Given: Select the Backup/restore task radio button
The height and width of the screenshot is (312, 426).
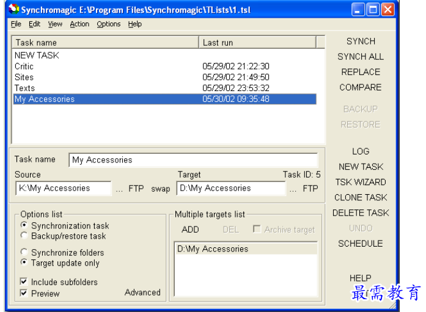Looking at the screenshot, I should [24, 236].
